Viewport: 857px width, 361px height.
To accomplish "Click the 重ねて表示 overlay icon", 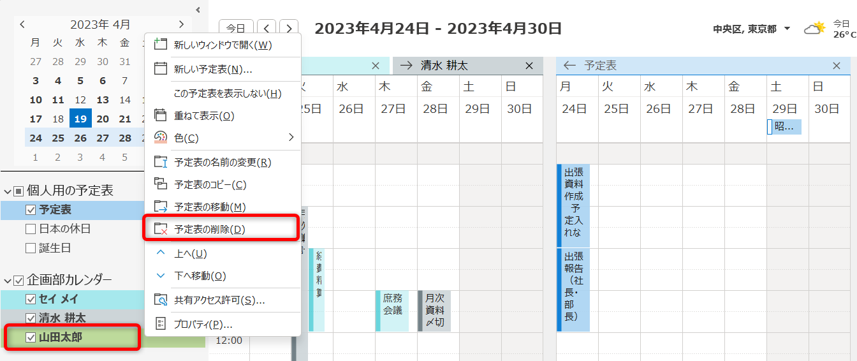I will (x=161, y=115).
